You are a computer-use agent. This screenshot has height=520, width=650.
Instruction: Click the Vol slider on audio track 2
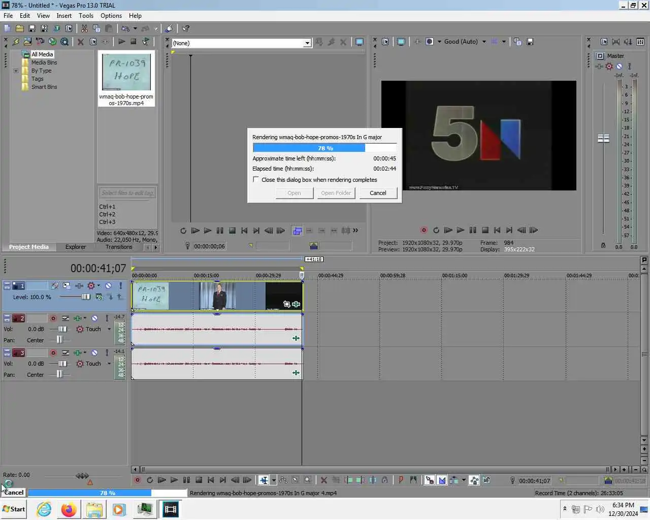[62, 329]
